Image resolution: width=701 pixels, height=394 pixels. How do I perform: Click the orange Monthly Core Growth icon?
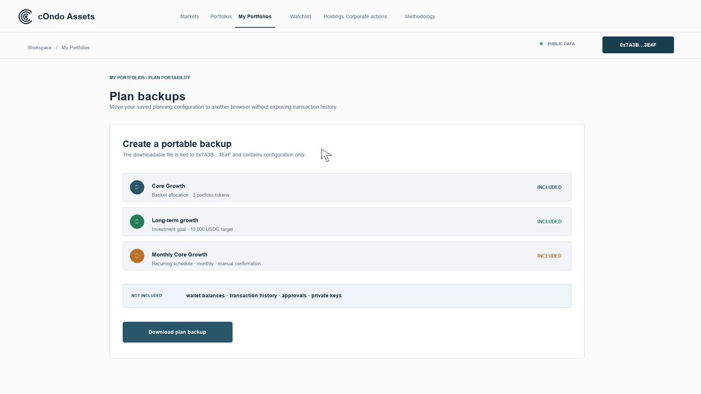coord(137,256)
